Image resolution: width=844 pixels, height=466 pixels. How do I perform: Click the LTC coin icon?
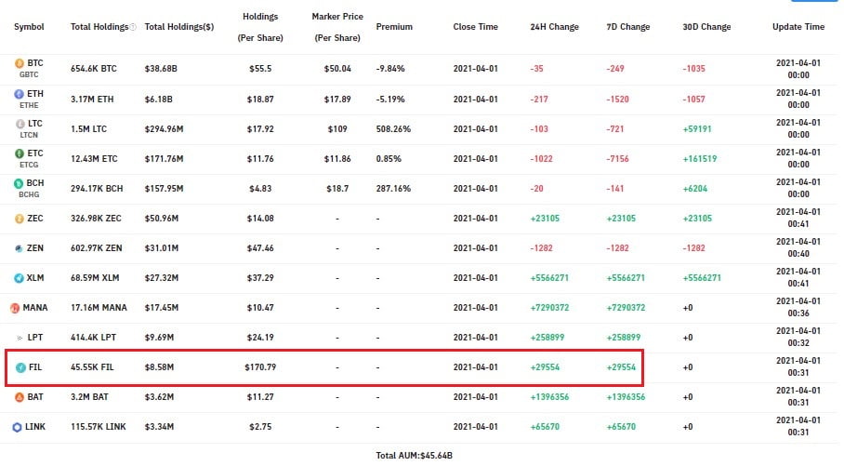click(x=20, y=124)
